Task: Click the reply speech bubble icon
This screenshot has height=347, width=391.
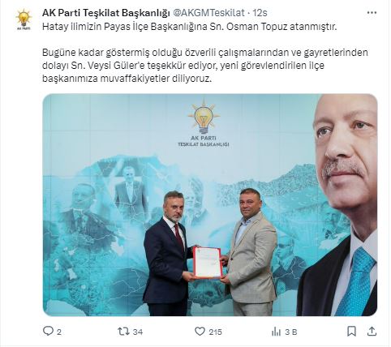Action: (48, 331)
